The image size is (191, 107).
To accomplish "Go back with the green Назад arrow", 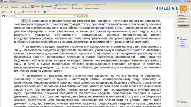I will 4,12.
